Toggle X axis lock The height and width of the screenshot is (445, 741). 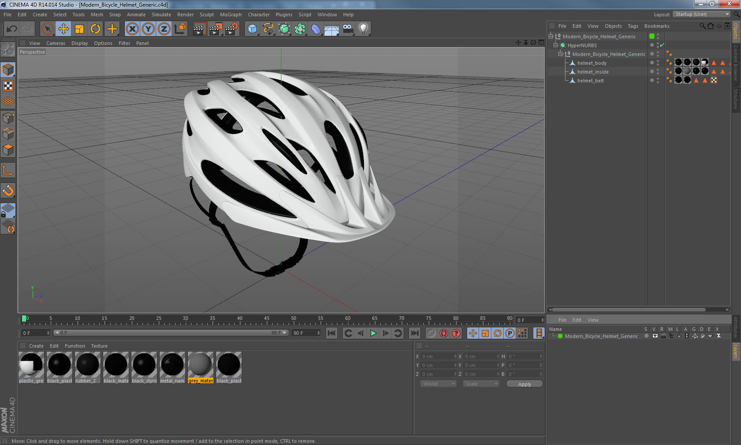pyautogui.click(x=132, y=29)
